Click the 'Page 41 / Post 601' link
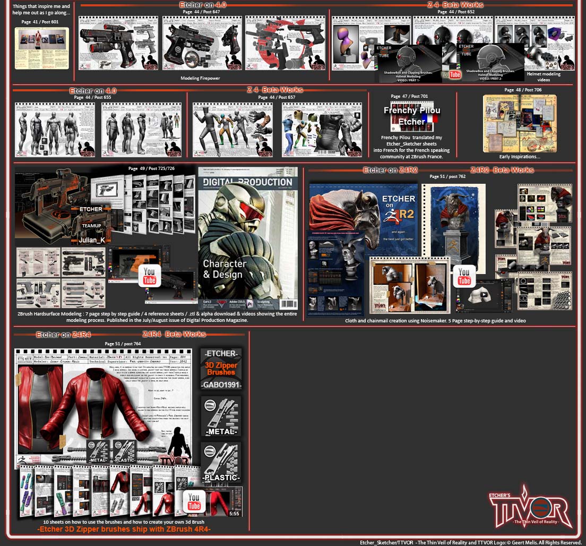The height and width of the screenshot is (546, 586). pos(40,22)
